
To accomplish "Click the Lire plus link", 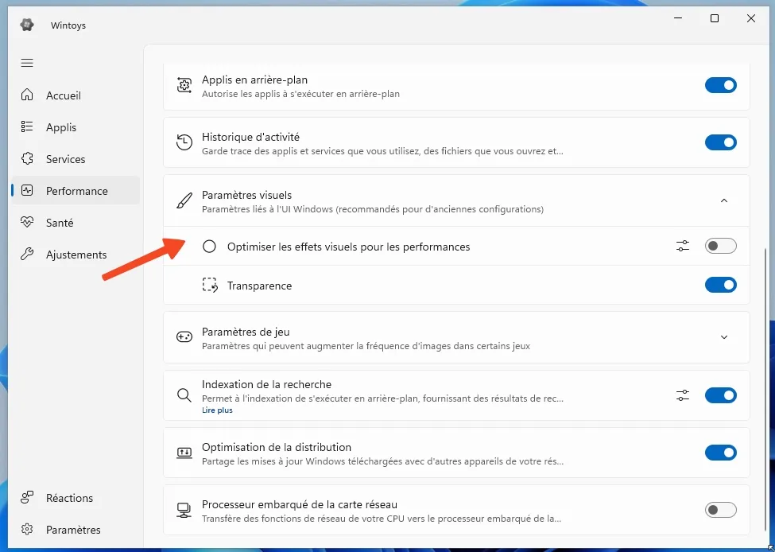I will pyautogui.click(x=217, y=410).
